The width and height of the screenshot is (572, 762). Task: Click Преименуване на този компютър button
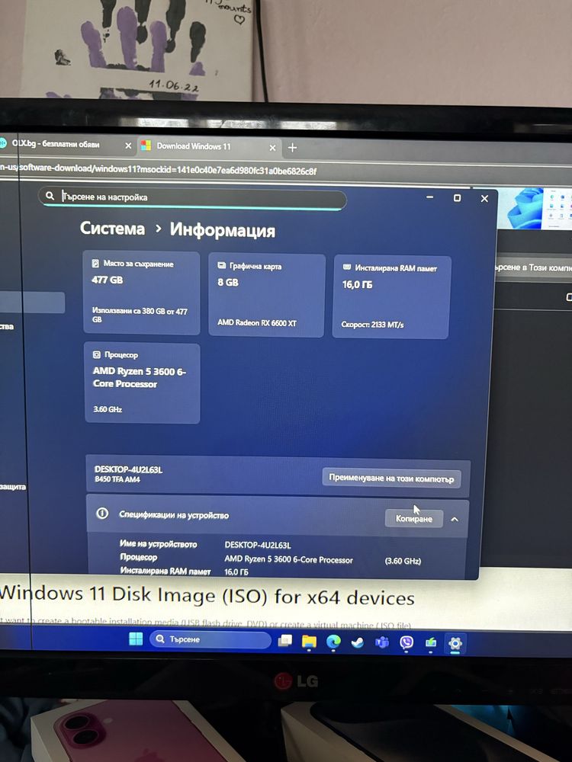pos(391,478)
